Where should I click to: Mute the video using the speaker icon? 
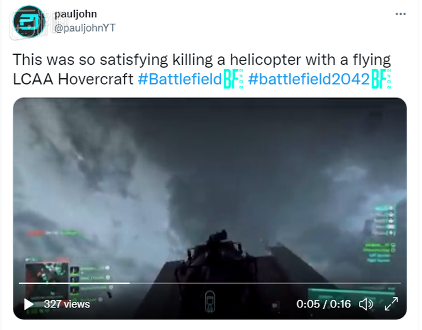click(x=366, y=304)
